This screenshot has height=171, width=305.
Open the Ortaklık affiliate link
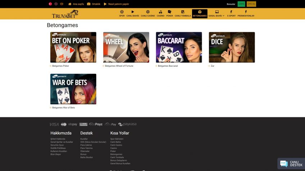94,4
